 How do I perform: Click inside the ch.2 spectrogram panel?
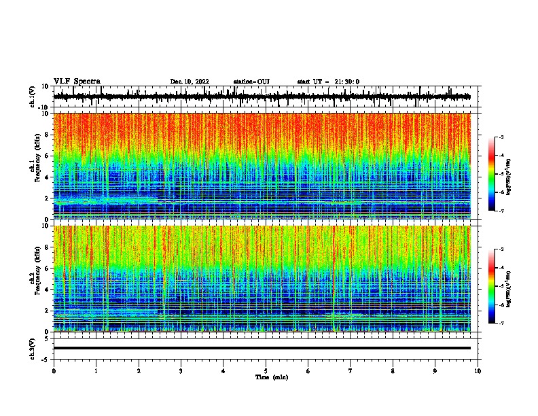coord(262,279)
